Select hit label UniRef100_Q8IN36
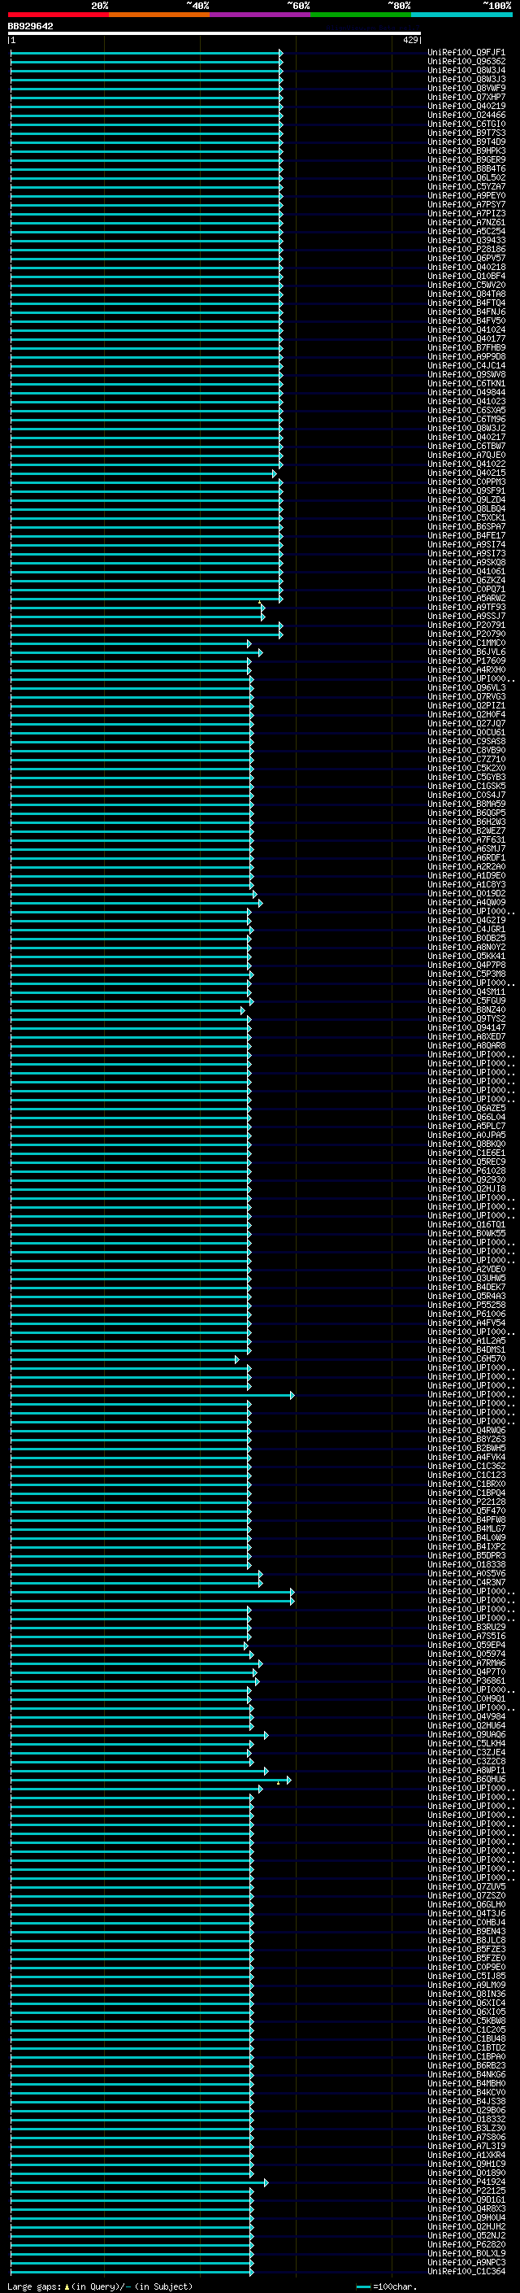The height and width of the screenshot is (2293, 520). point(466,1993)
